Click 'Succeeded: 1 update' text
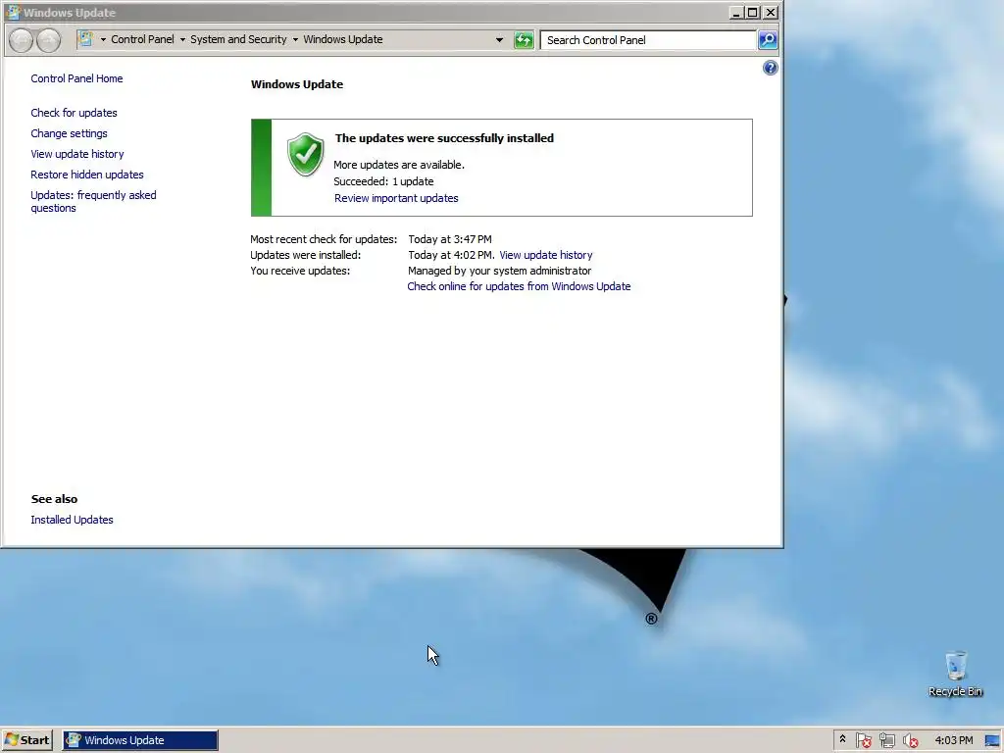 383,181
